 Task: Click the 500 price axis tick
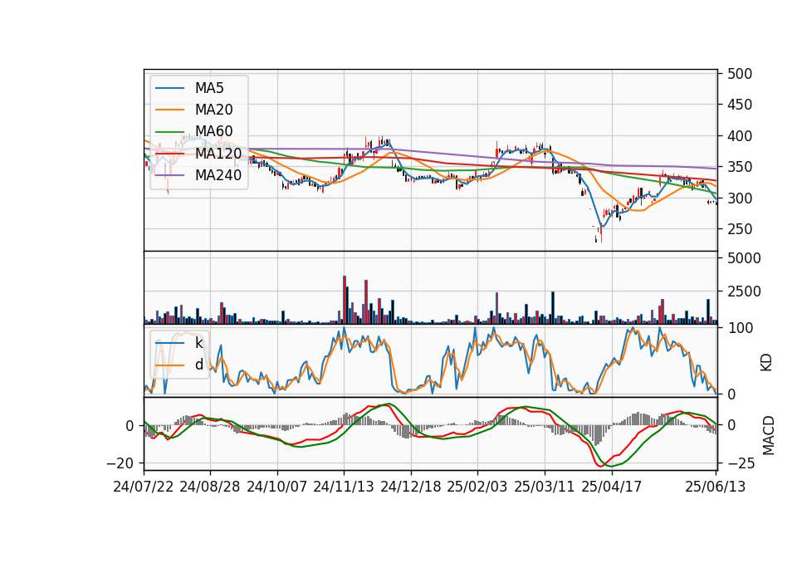740,74
